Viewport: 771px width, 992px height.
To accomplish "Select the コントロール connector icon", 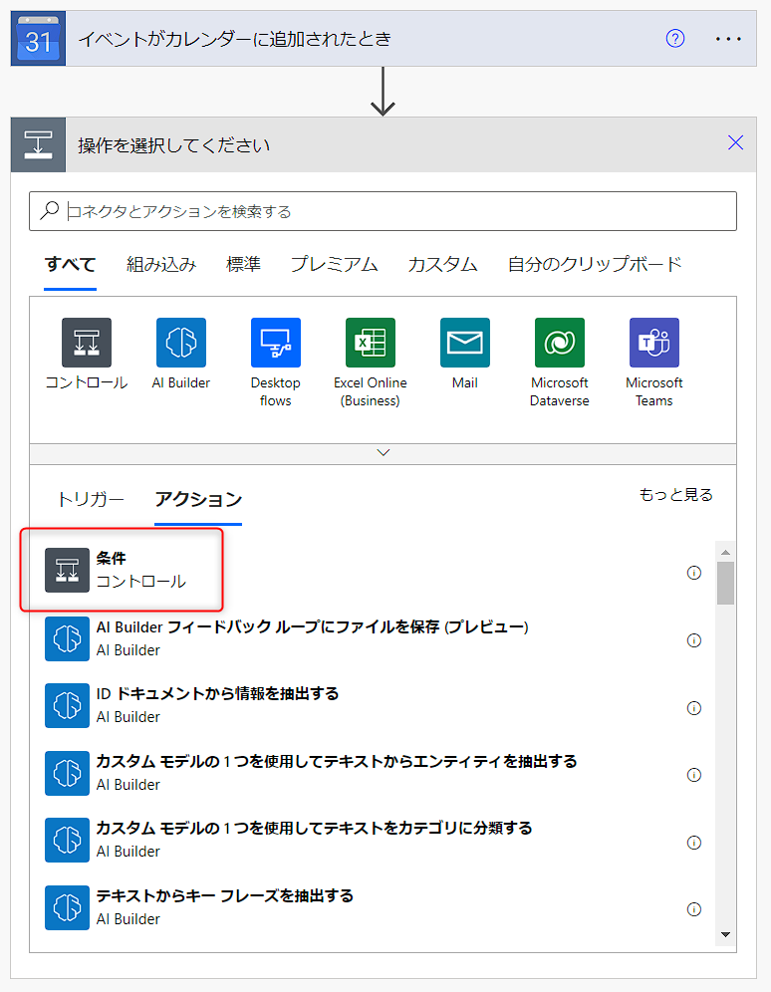I will pyautogui.click(x=87, y=343).
